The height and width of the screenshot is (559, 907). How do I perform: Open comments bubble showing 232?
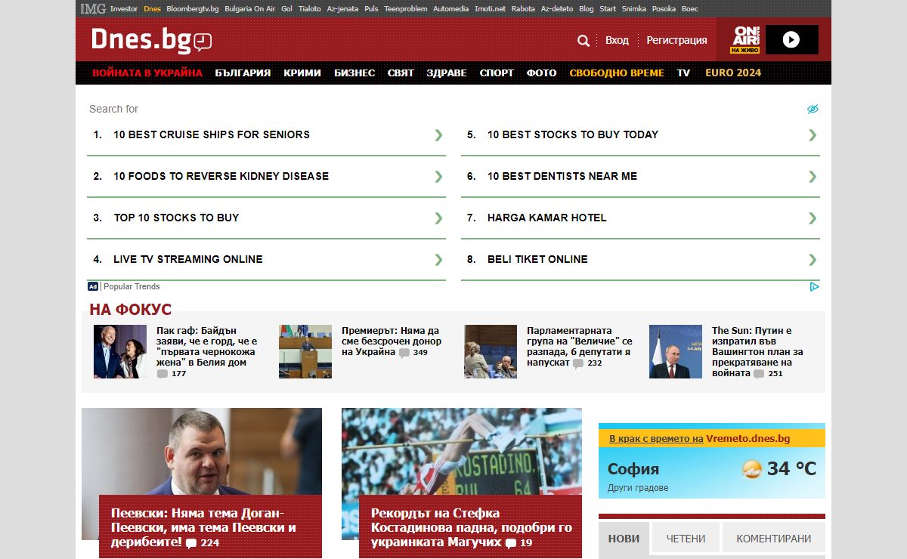578,363
